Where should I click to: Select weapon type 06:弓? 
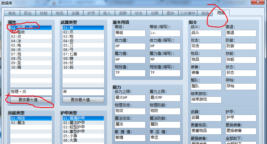[83, 50]
